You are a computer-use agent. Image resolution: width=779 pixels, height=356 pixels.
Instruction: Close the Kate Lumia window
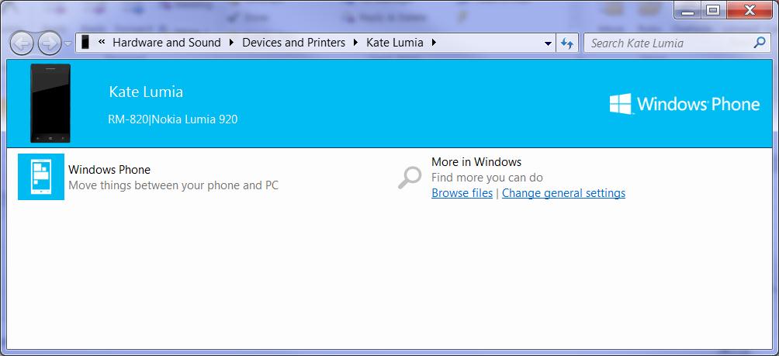(x=751, y=10)
